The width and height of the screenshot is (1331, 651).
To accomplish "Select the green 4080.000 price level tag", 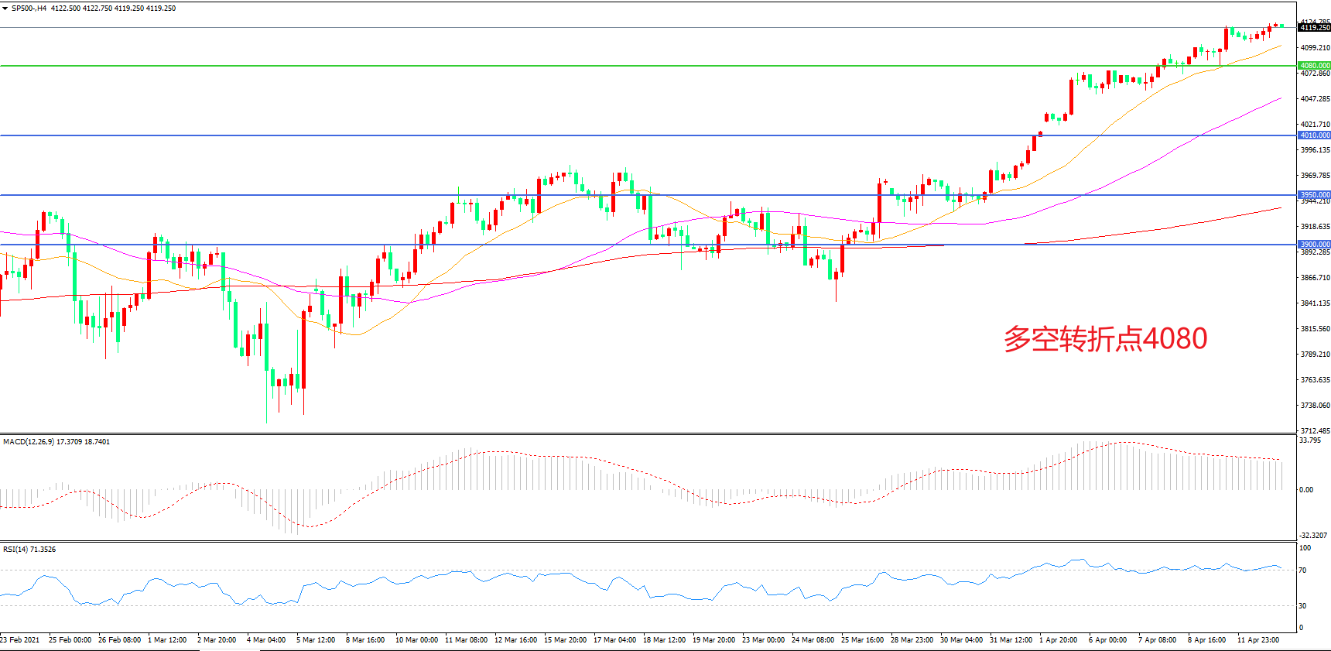I will 1314,66.
